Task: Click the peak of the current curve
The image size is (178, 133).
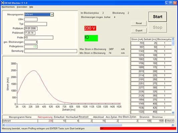Action: point(34,70)
